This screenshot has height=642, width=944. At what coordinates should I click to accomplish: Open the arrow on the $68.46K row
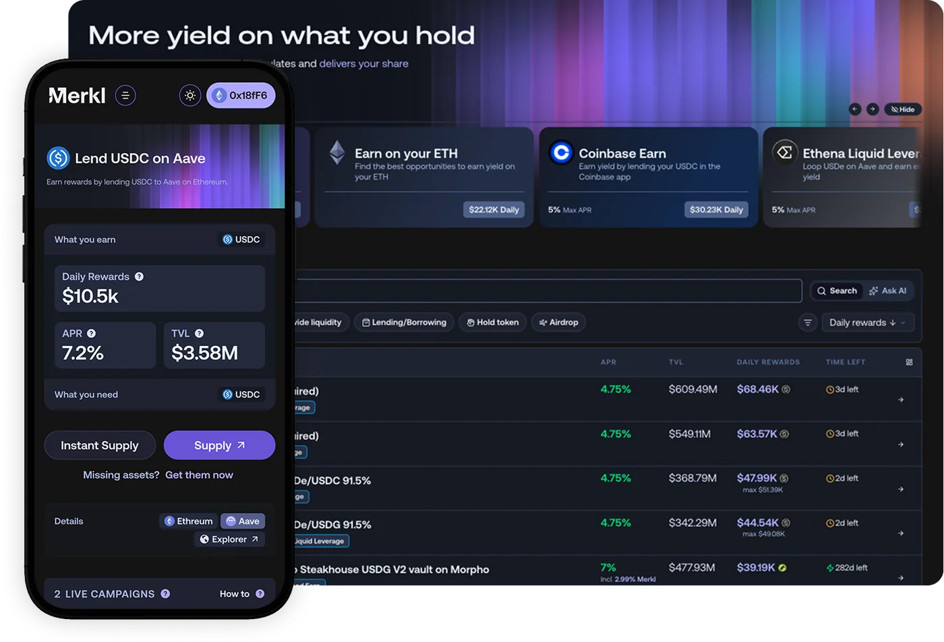[901, 400]
